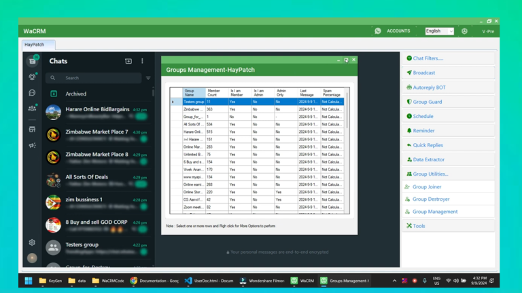The height and width of the screenshot is (293, 522).
Task: Switch to the HayPatch tab
Action: [x=34, y=45]
